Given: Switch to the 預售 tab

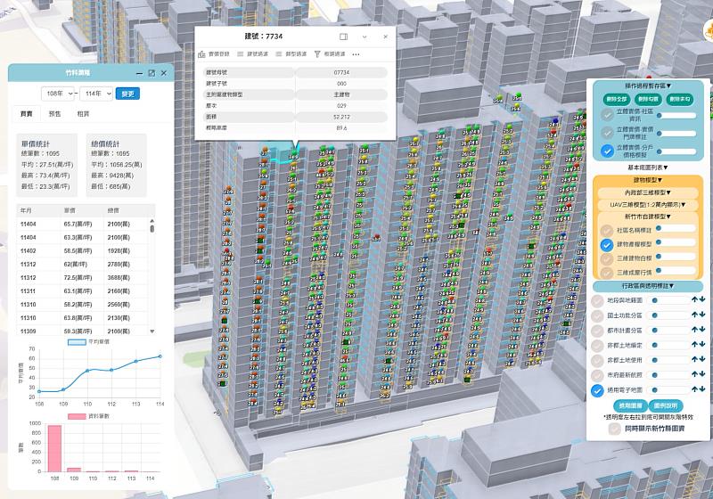Looking at the screenshot, I should click(x=54, y=114).
